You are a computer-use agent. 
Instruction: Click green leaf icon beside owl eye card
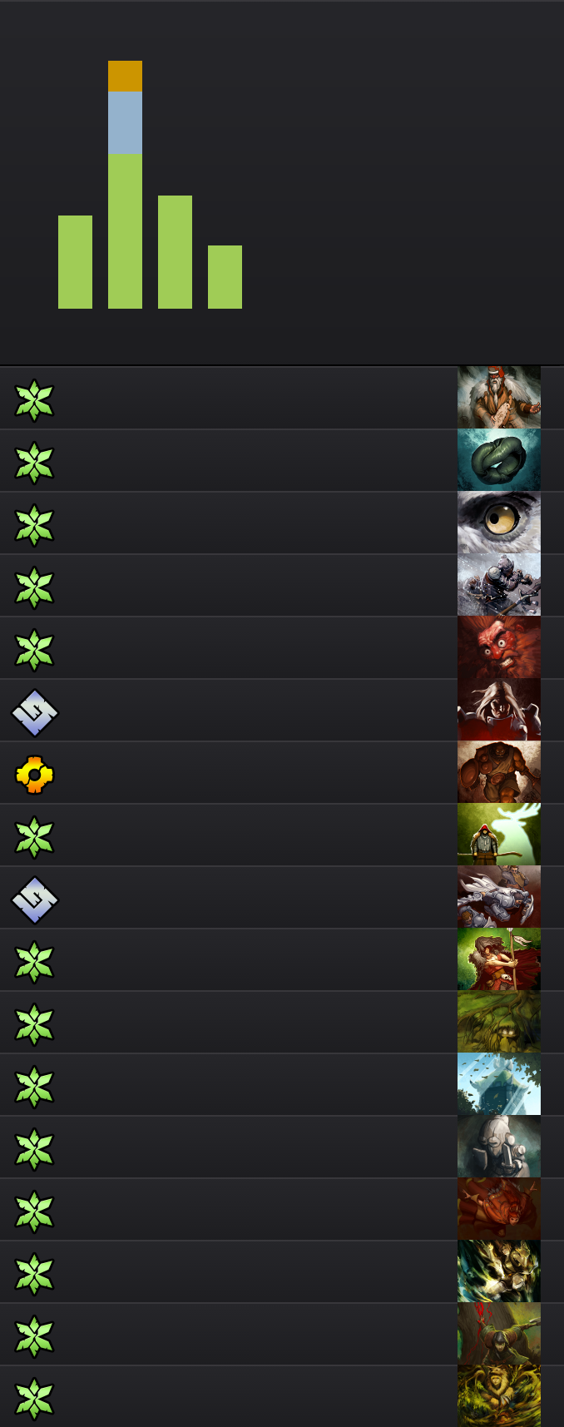[x=34, y=525]
